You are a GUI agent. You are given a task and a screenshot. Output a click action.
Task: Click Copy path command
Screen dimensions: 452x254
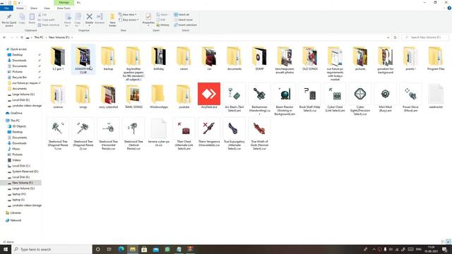pyautogui.click(x=46, y=20)
